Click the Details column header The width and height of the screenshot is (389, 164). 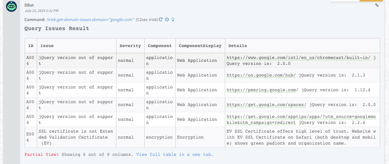point(238,46)
